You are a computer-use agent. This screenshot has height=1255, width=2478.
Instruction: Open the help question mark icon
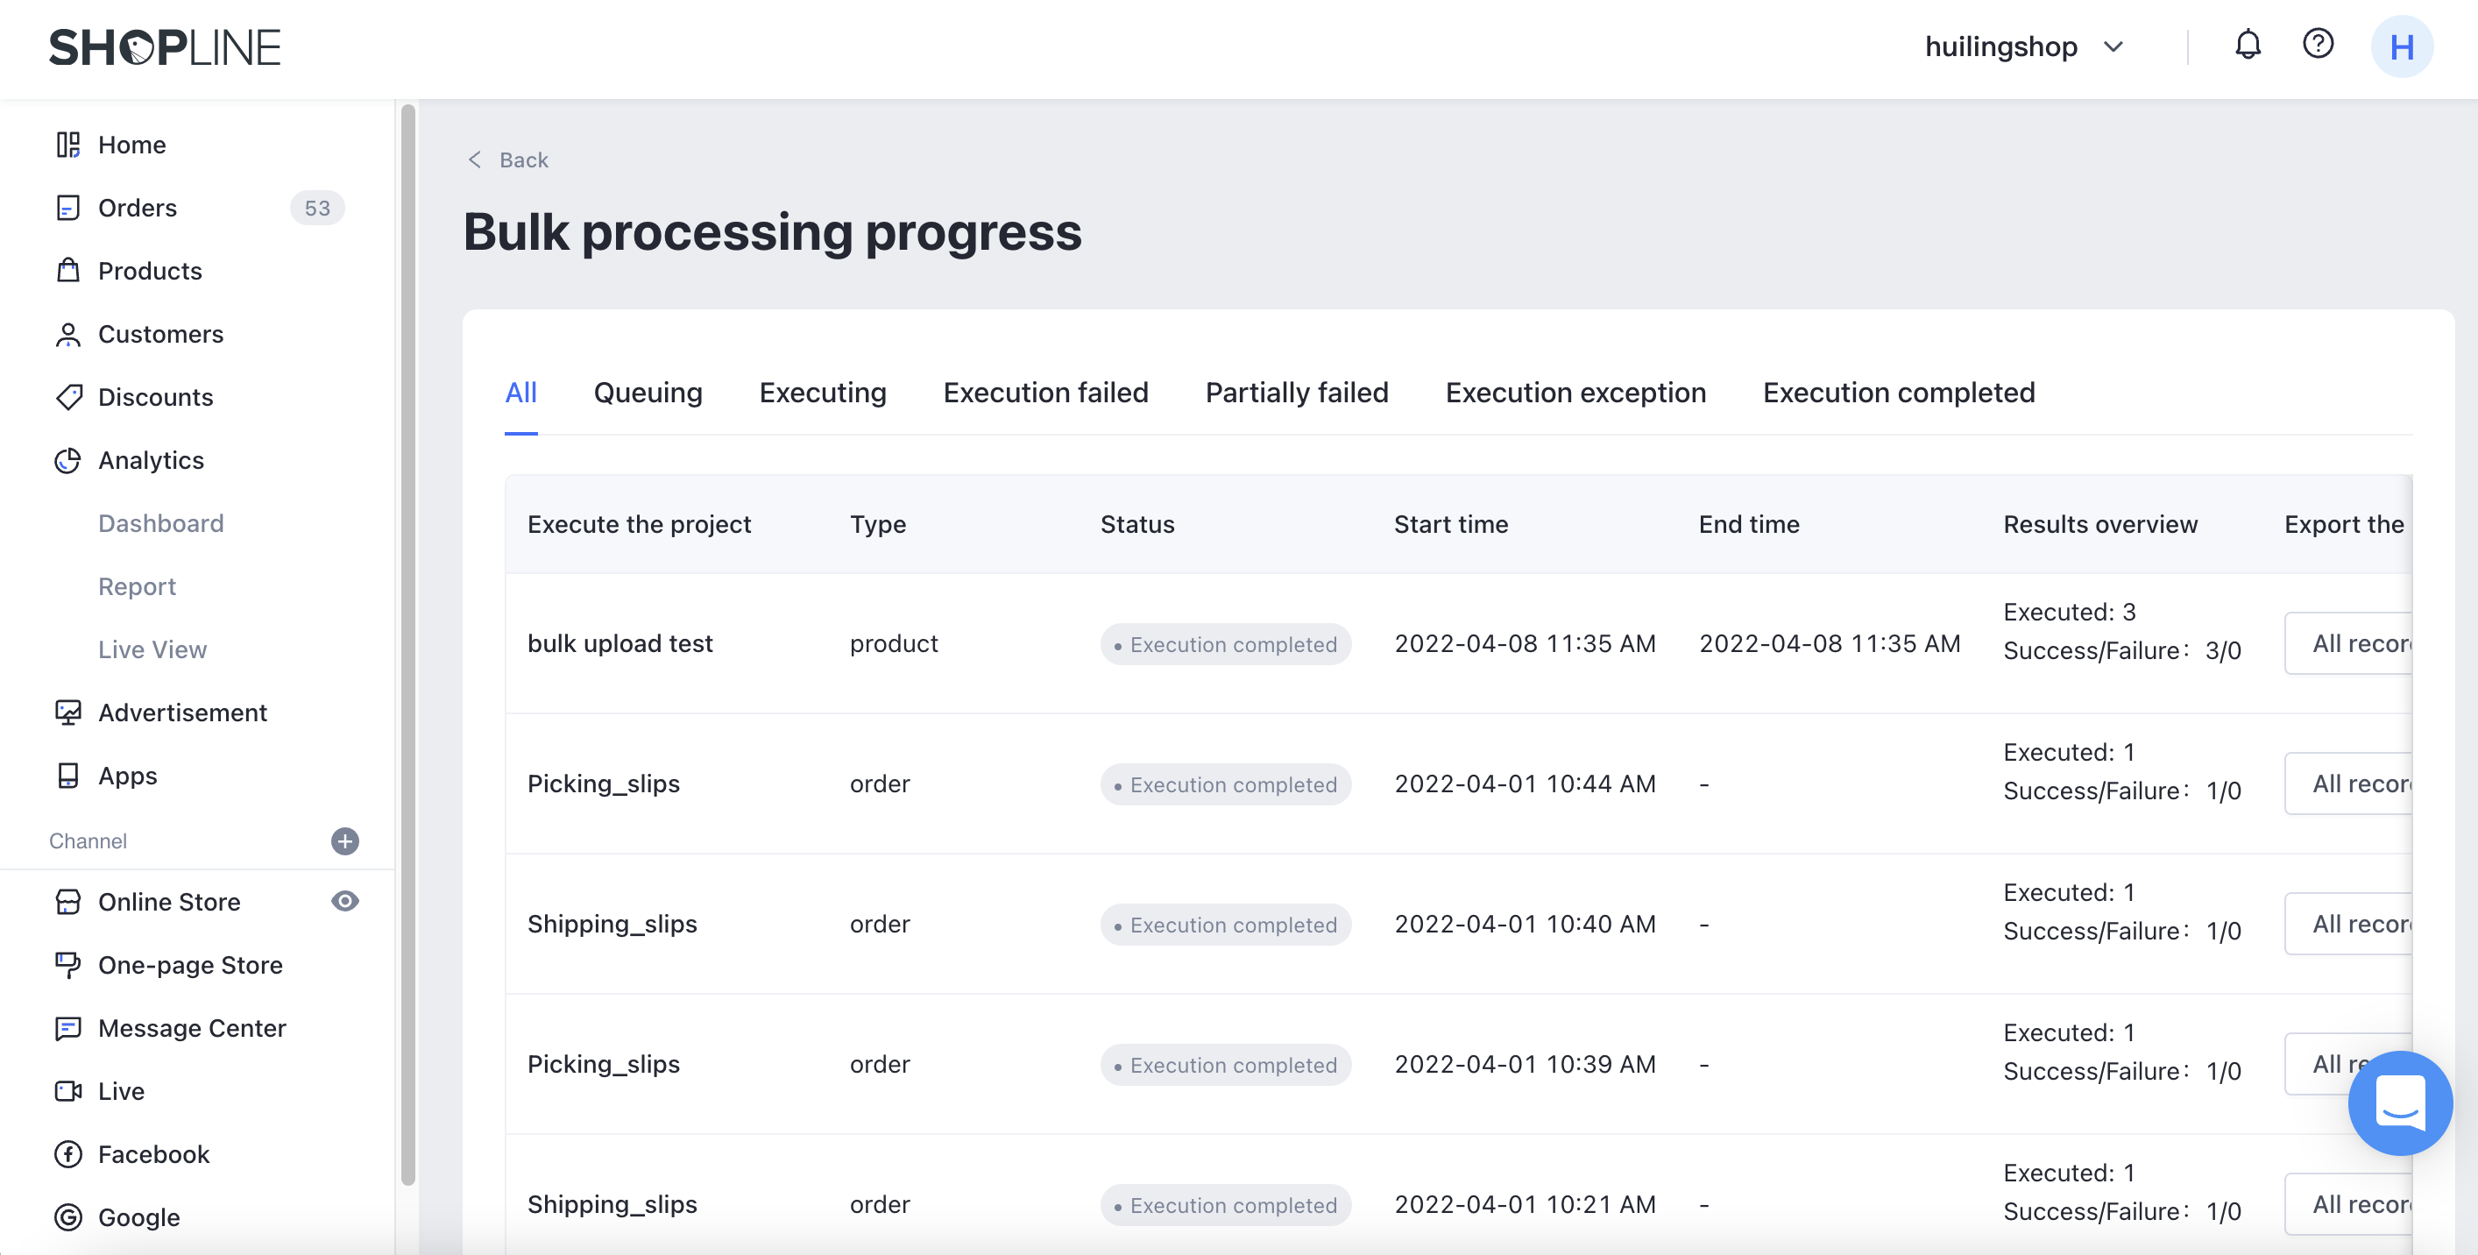(x=2318, y=45)
